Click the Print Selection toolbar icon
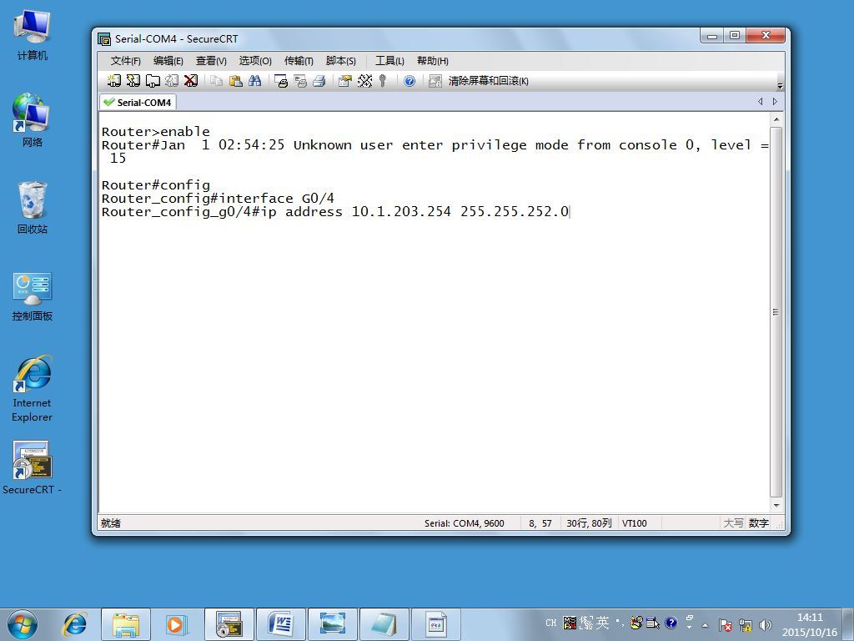The width and height of the screenshot is (854, 641). coord(300,81)
